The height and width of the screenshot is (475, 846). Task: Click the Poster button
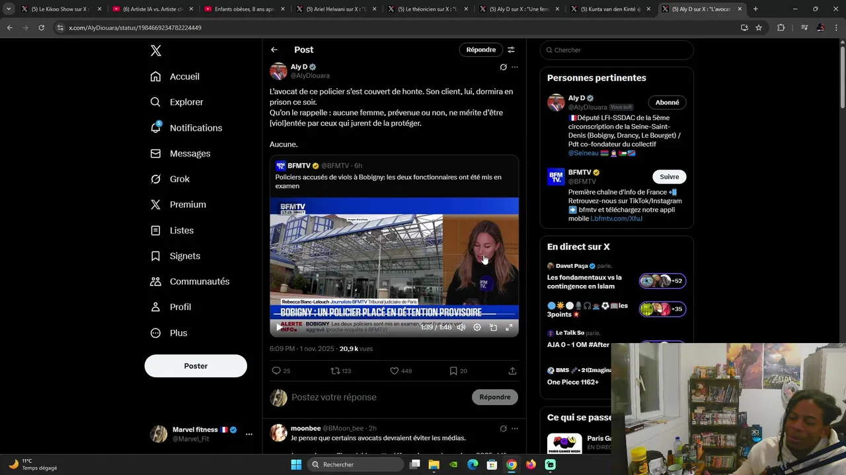pos(196,366)
